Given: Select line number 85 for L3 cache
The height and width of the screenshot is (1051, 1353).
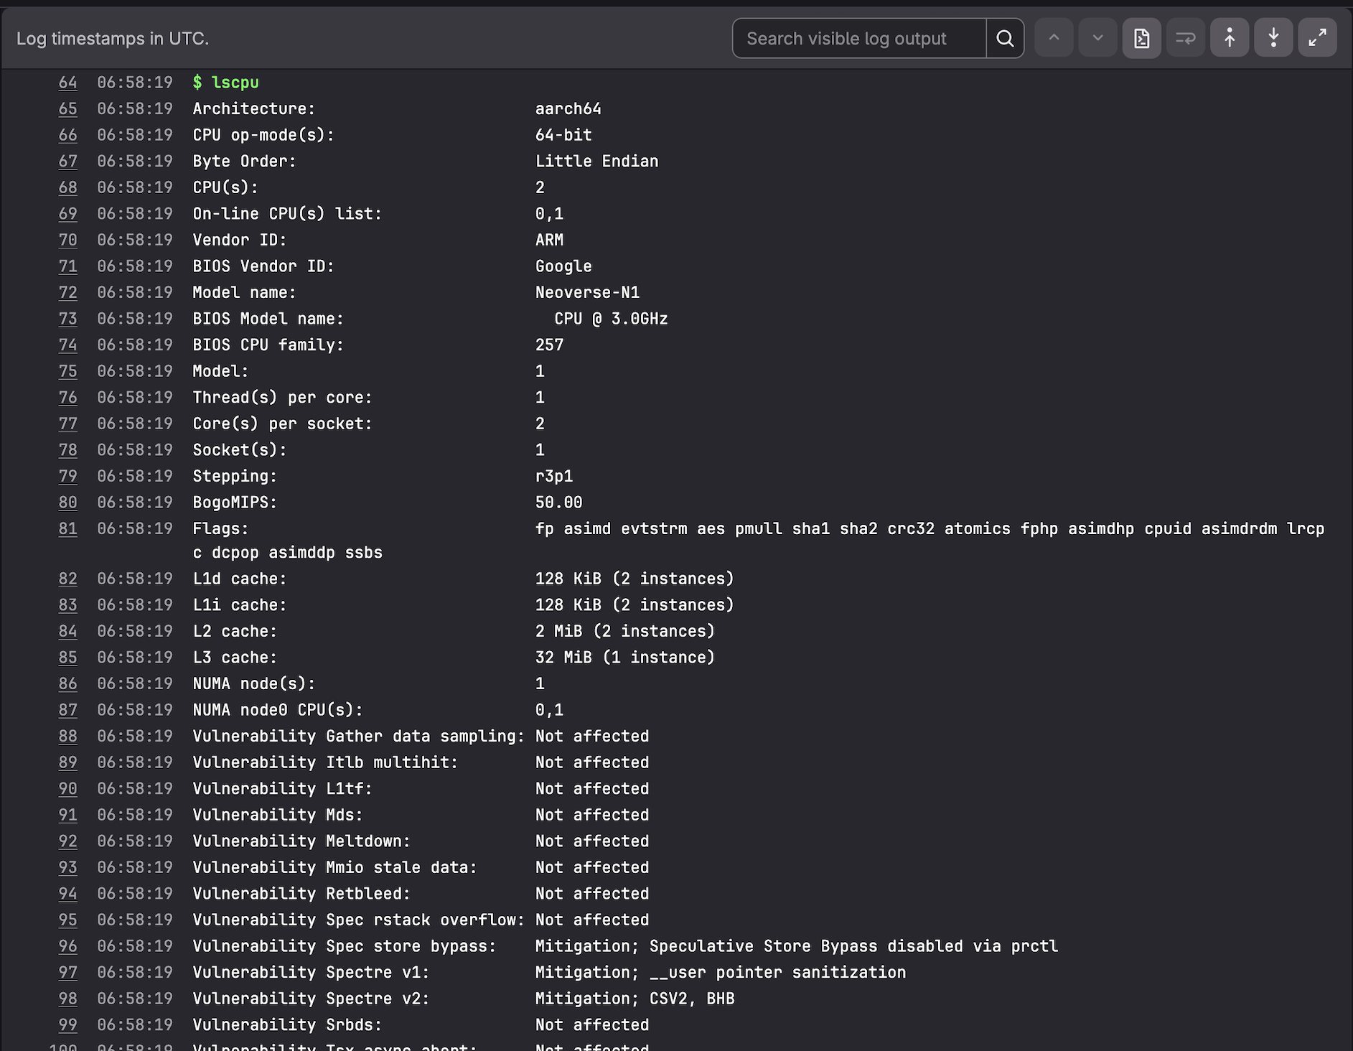Looking at the screenshot, I should 68,657.
